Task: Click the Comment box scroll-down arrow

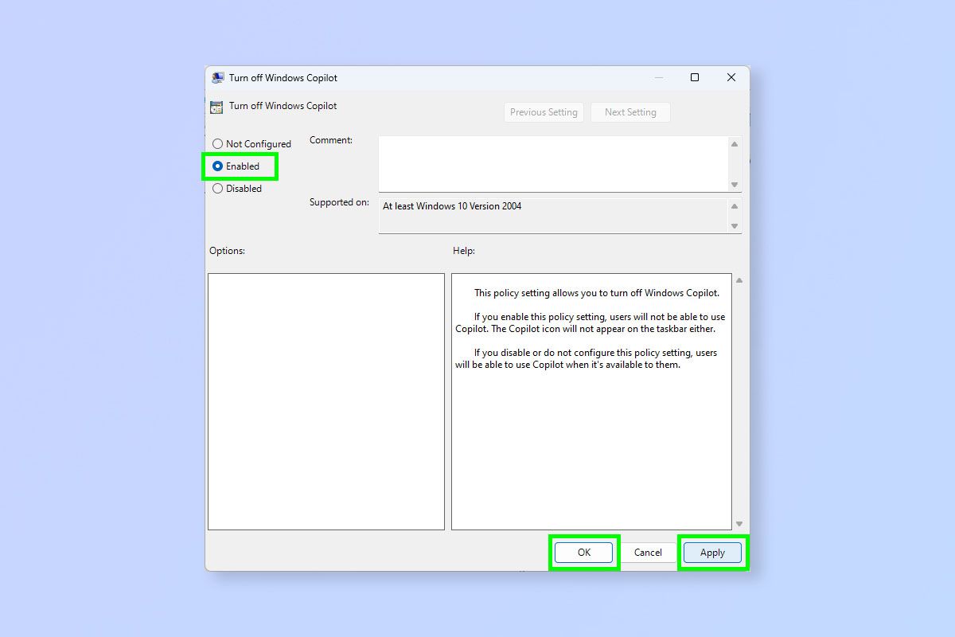Action: click(735, 186)
